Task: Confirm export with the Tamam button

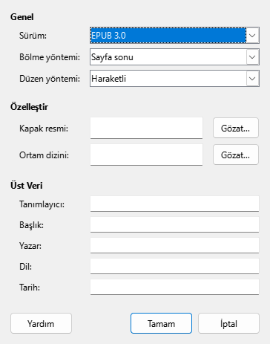Action: pyautogui.click(x=161, y=323)
